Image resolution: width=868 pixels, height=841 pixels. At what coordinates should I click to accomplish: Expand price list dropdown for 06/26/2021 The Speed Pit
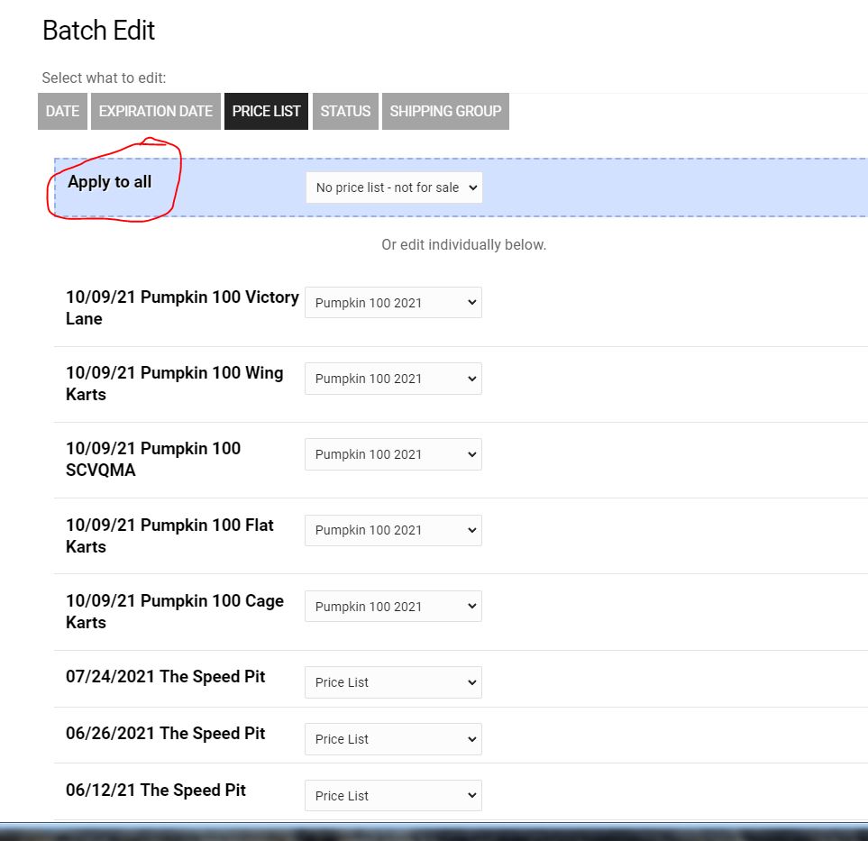point(394,739)
